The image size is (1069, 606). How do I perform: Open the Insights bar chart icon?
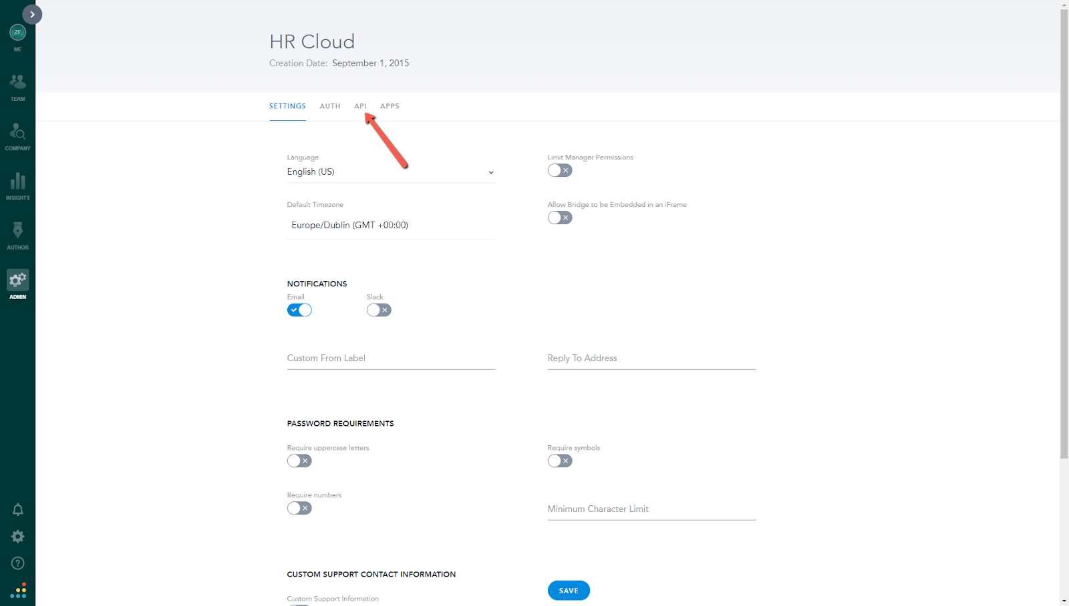[x=17, y=181]
